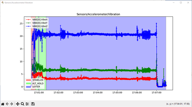Maximize the vibration plot window
The width and height of the screenshot is (192, 107).
tap(181, 2)
